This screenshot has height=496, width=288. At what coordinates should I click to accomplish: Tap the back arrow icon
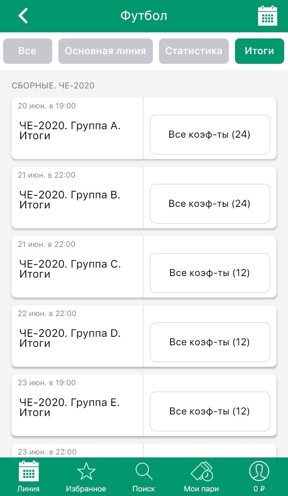(x=23, y=16)
